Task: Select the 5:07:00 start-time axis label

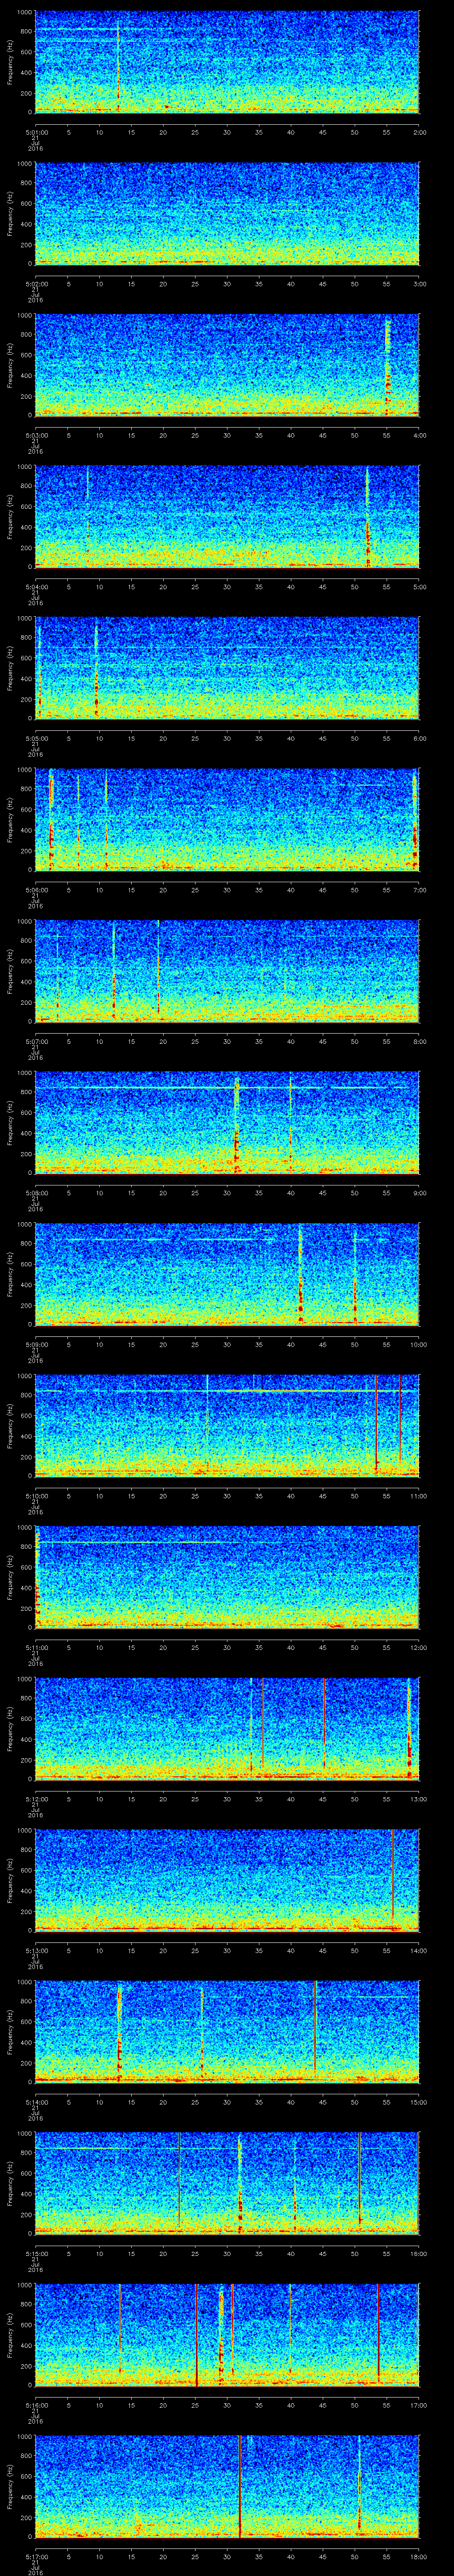Action: click(x=36, y=1041)
